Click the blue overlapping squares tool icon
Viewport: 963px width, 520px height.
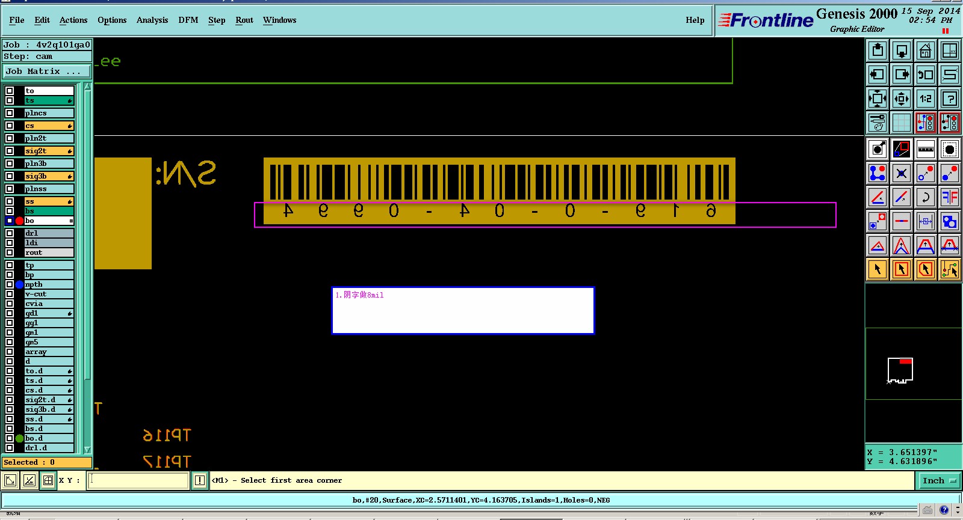click(x=950, y=221)
